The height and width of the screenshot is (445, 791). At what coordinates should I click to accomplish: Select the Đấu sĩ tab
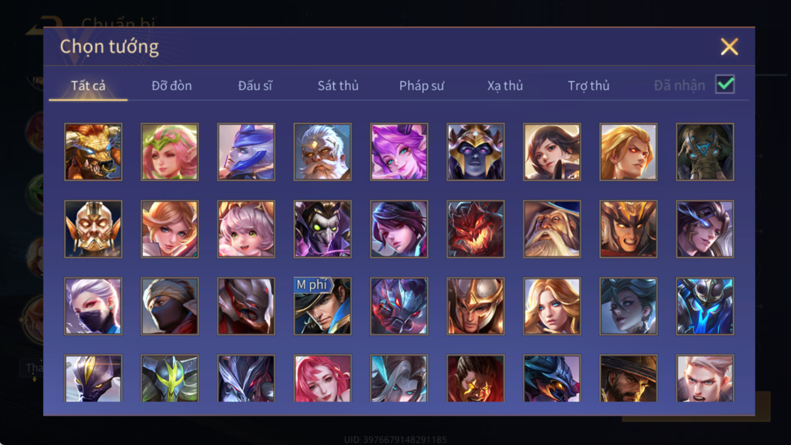coord(255,86)
